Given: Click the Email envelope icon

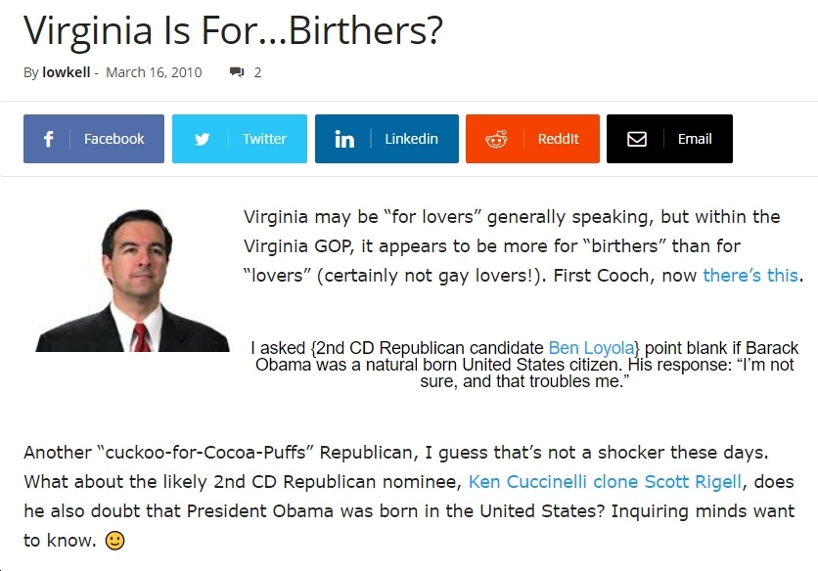Looking at the screenshot, I should click(x=636, y=139).
